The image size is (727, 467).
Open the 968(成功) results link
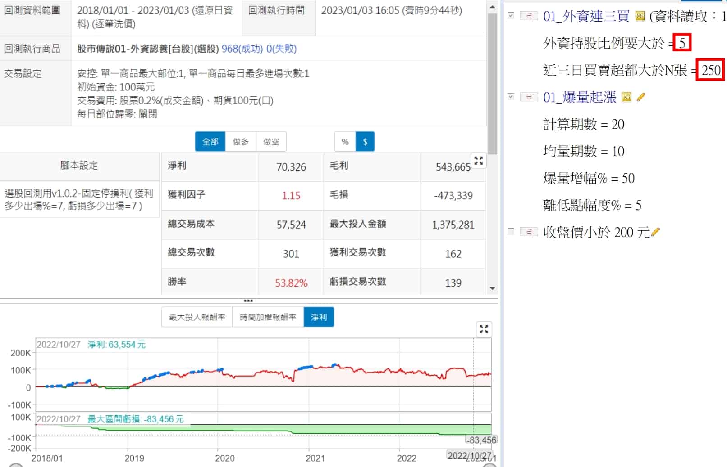[x=242, y=49]
